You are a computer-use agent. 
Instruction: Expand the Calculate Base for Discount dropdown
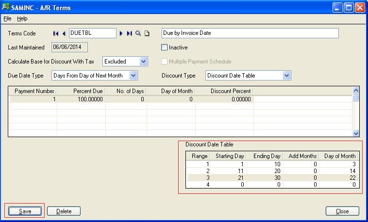(x=143, y=62)
